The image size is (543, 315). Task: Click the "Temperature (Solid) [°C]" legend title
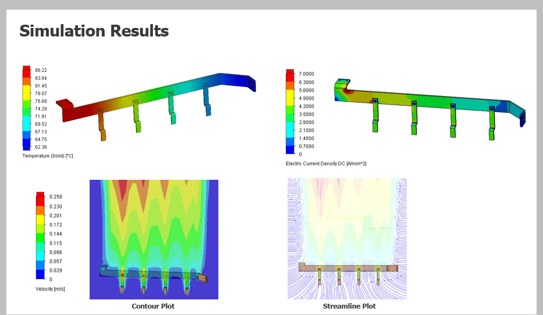pos(48,156)
